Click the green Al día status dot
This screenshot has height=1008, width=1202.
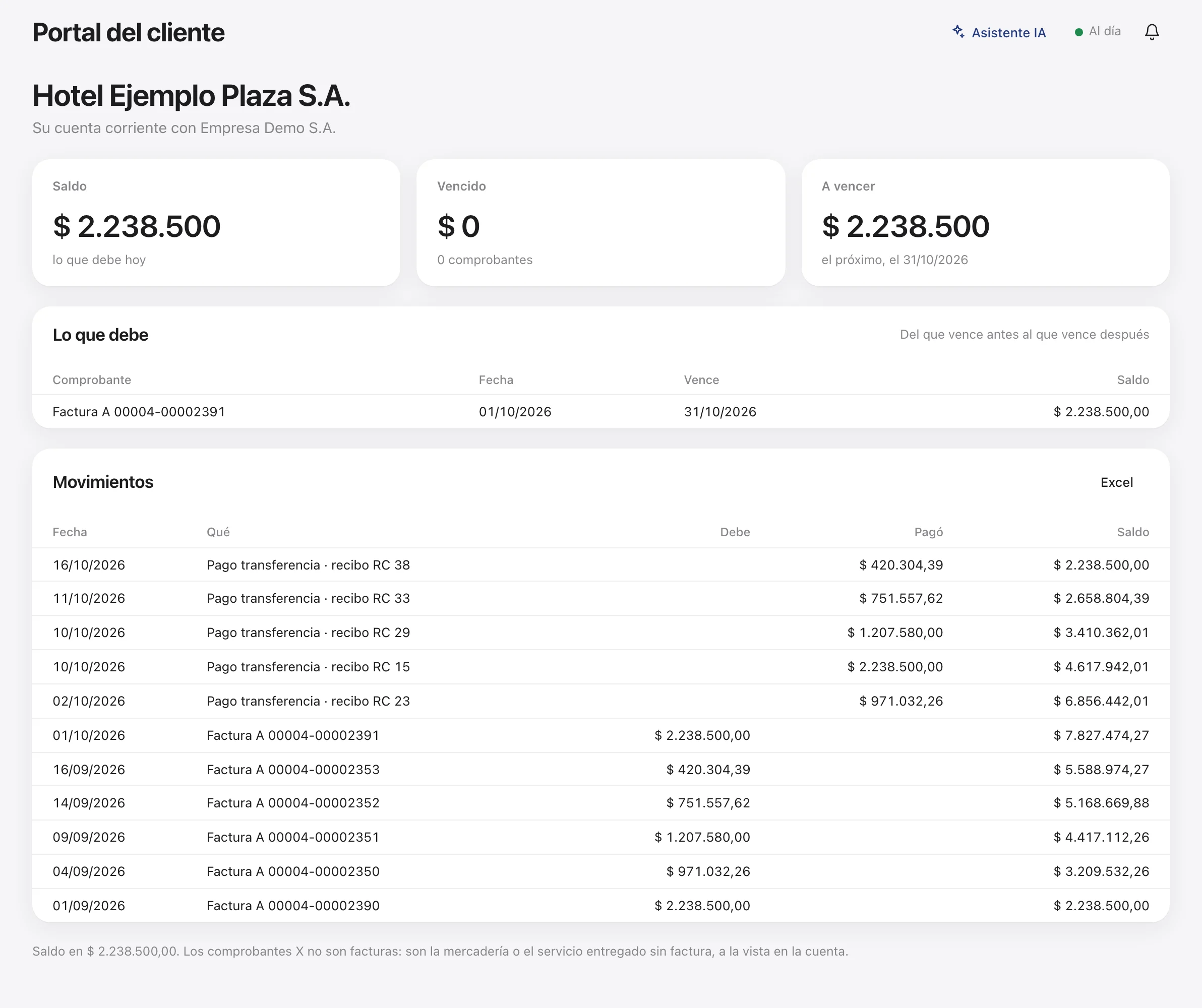(x=1078, y=32)
